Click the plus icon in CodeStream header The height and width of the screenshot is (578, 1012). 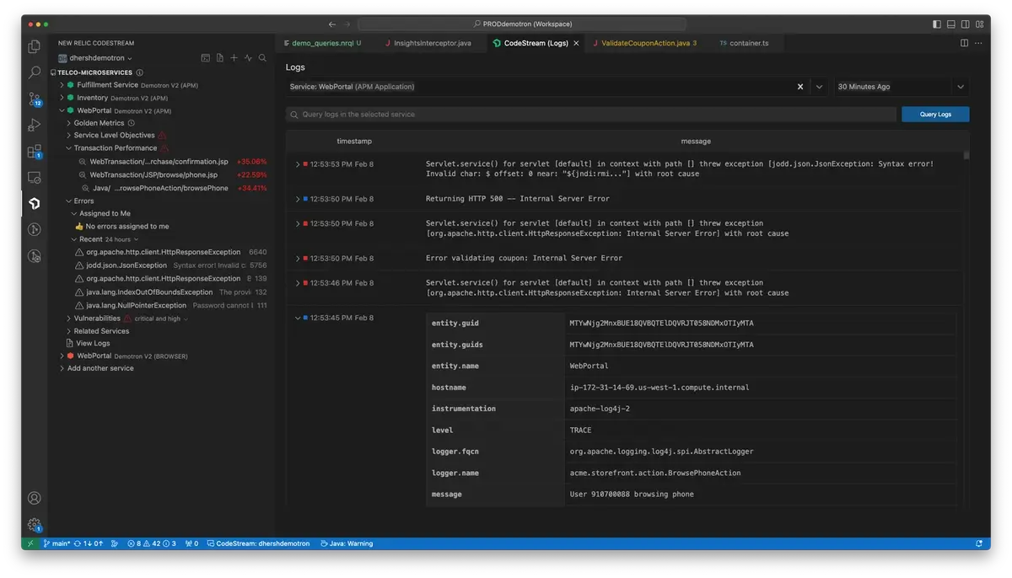[234, 58]
